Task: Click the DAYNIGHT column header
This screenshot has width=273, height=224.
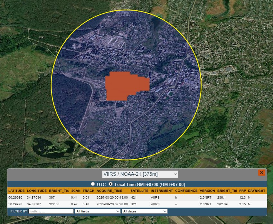Action: click(257, 191)
